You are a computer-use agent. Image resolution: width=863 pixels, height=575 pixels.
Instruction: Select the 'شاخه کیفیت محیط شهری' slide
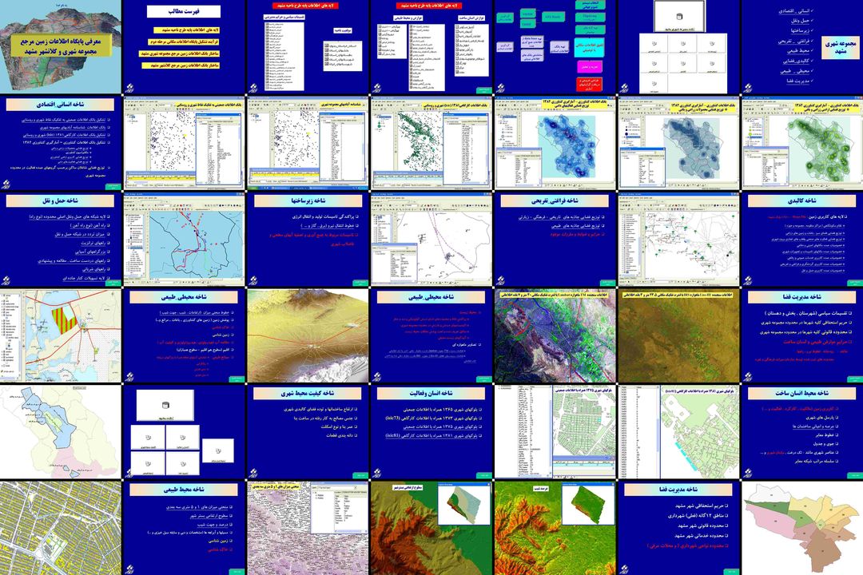(308, 432)
